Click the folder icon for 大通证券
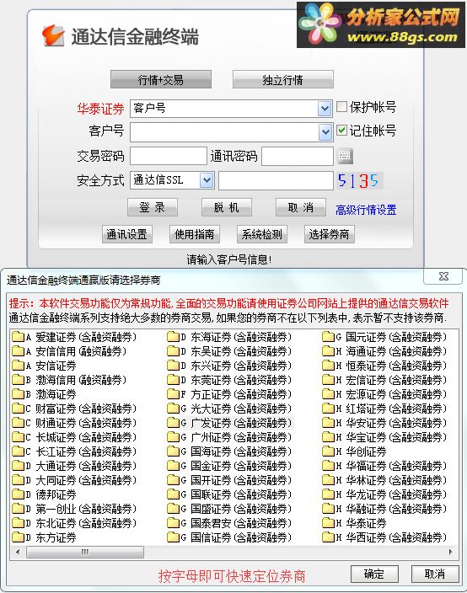Viewport: 467px width, 593px height. (18, 466)
